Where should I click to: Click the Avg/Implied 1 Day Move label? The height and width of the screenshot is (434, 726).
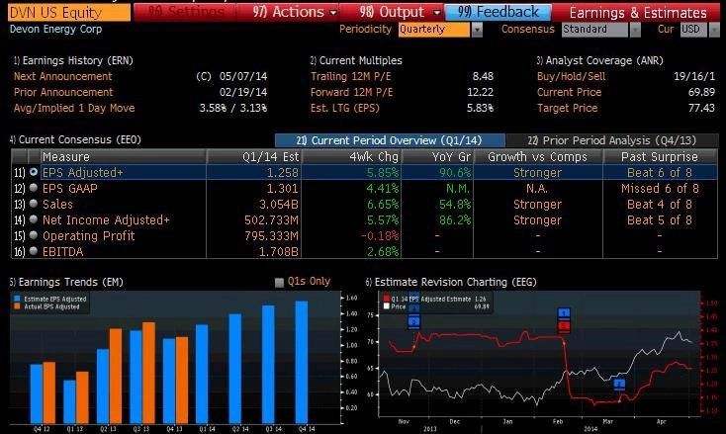[74, 108]
